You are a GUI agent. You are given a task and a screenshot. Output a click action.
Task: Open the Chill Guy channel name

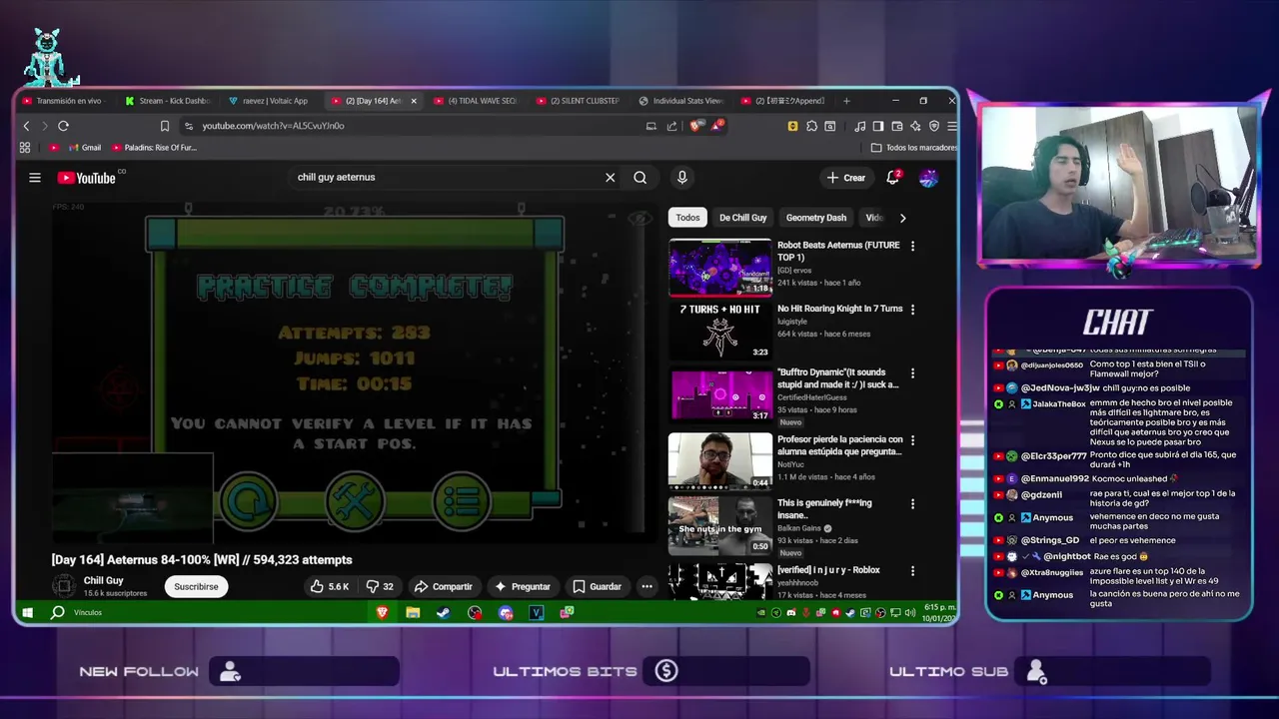pos(104,580)
